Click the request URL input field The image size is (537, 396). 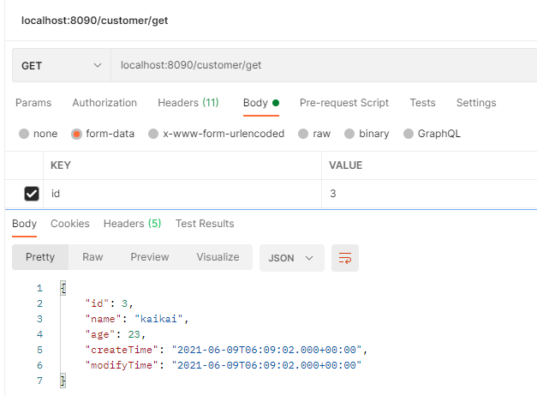pos(324,65)
